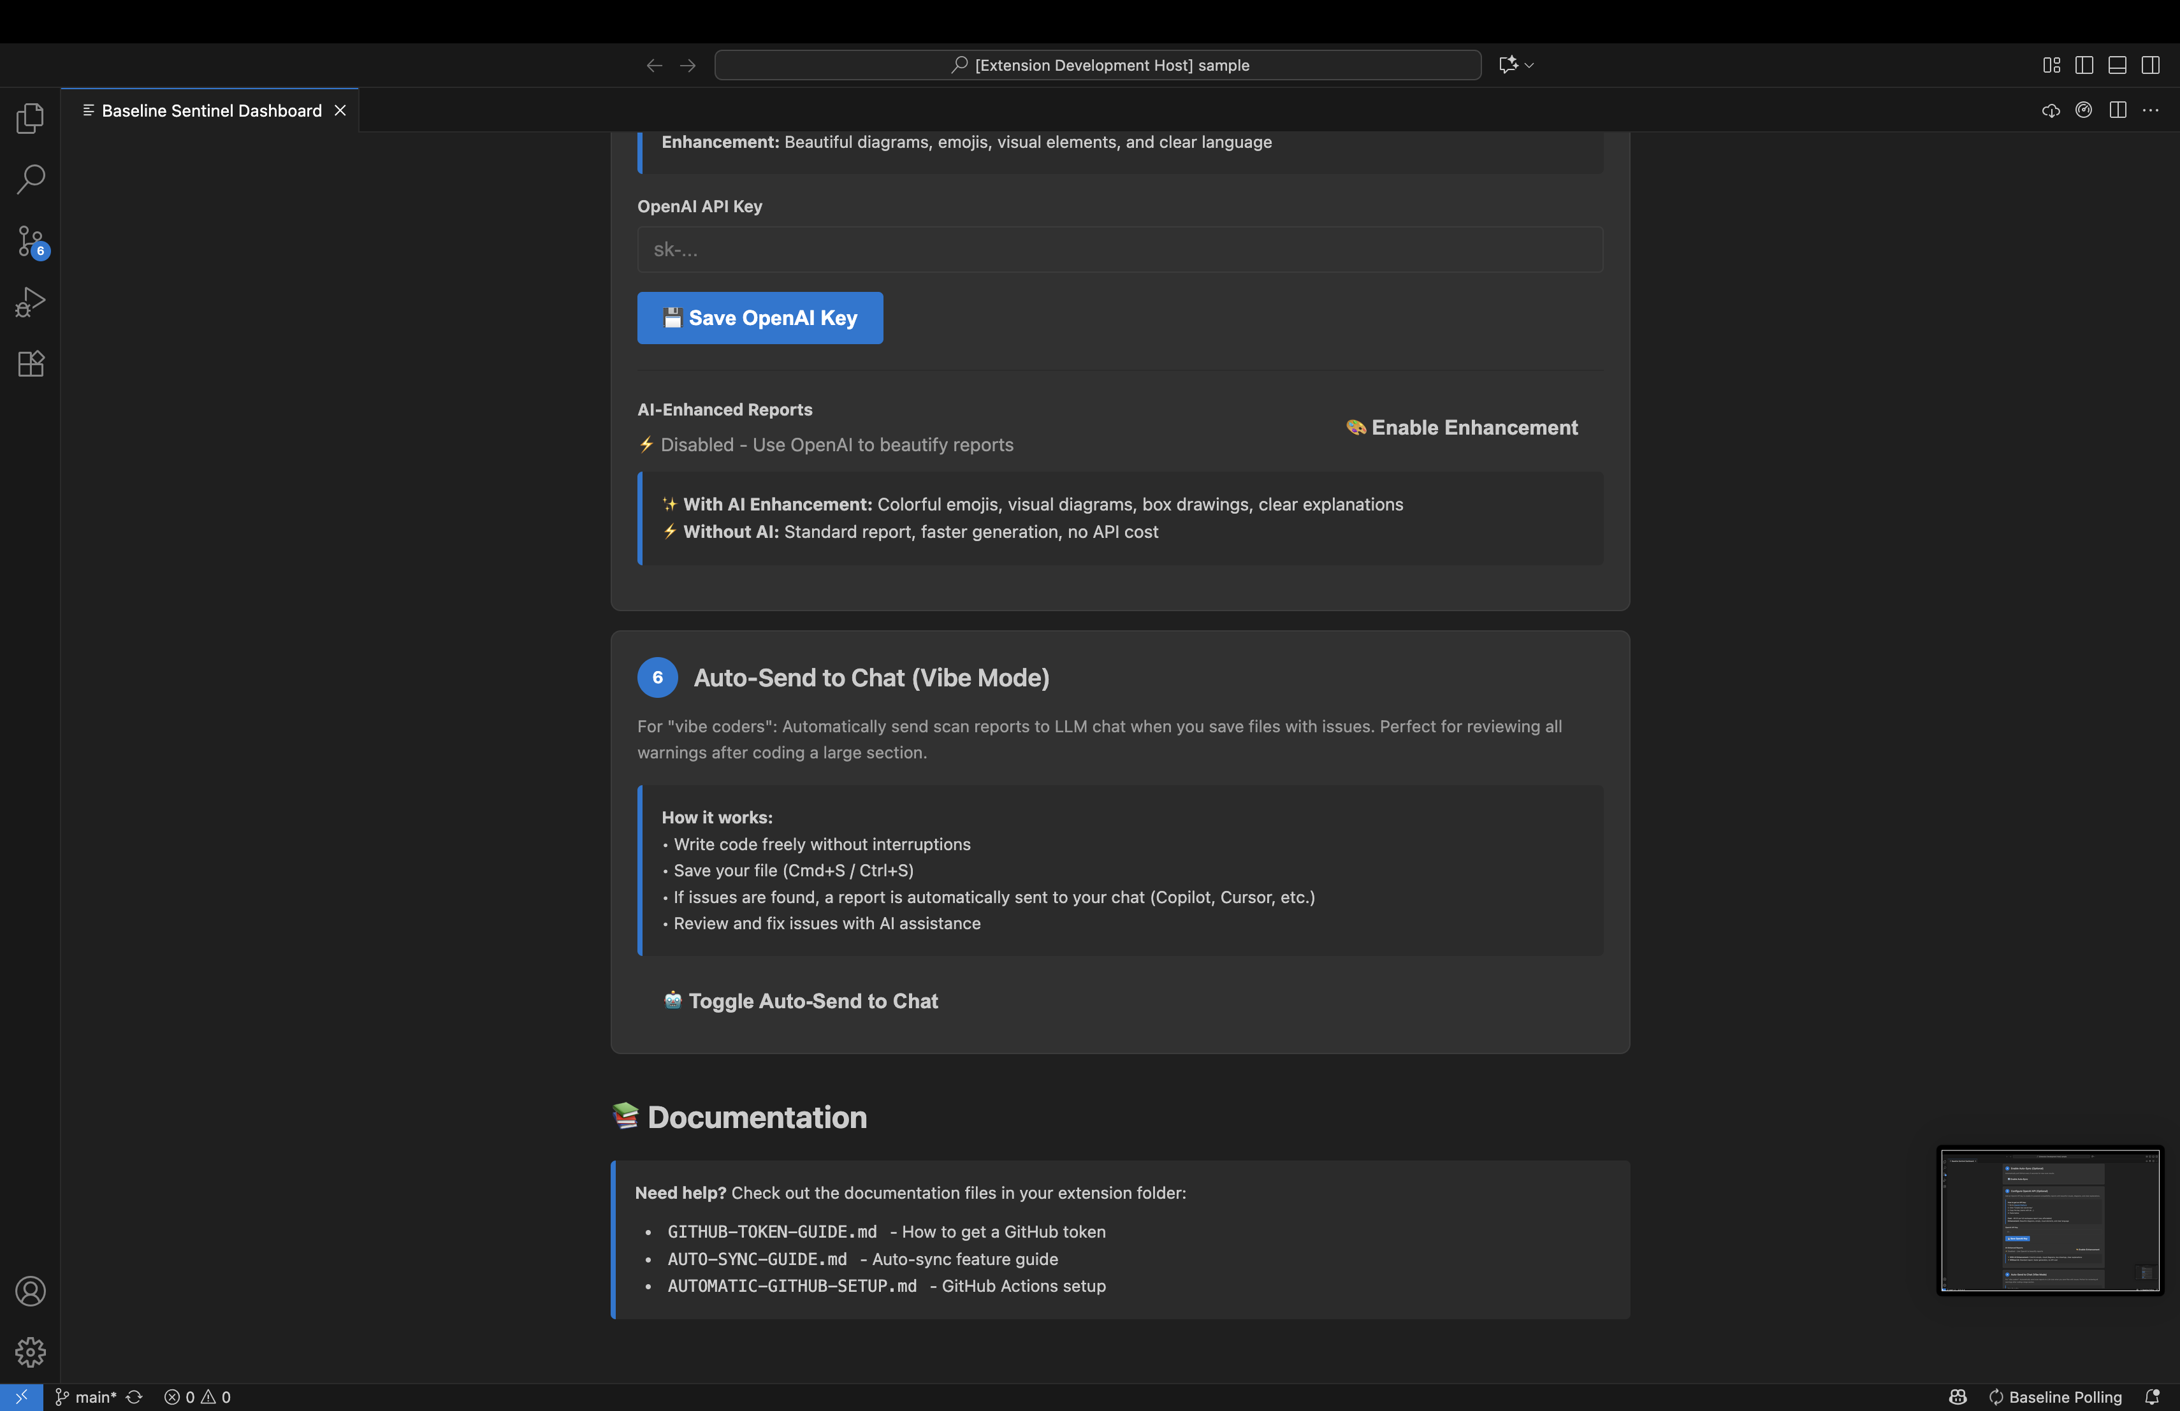Open main* branch picker in status bar

86,1396
